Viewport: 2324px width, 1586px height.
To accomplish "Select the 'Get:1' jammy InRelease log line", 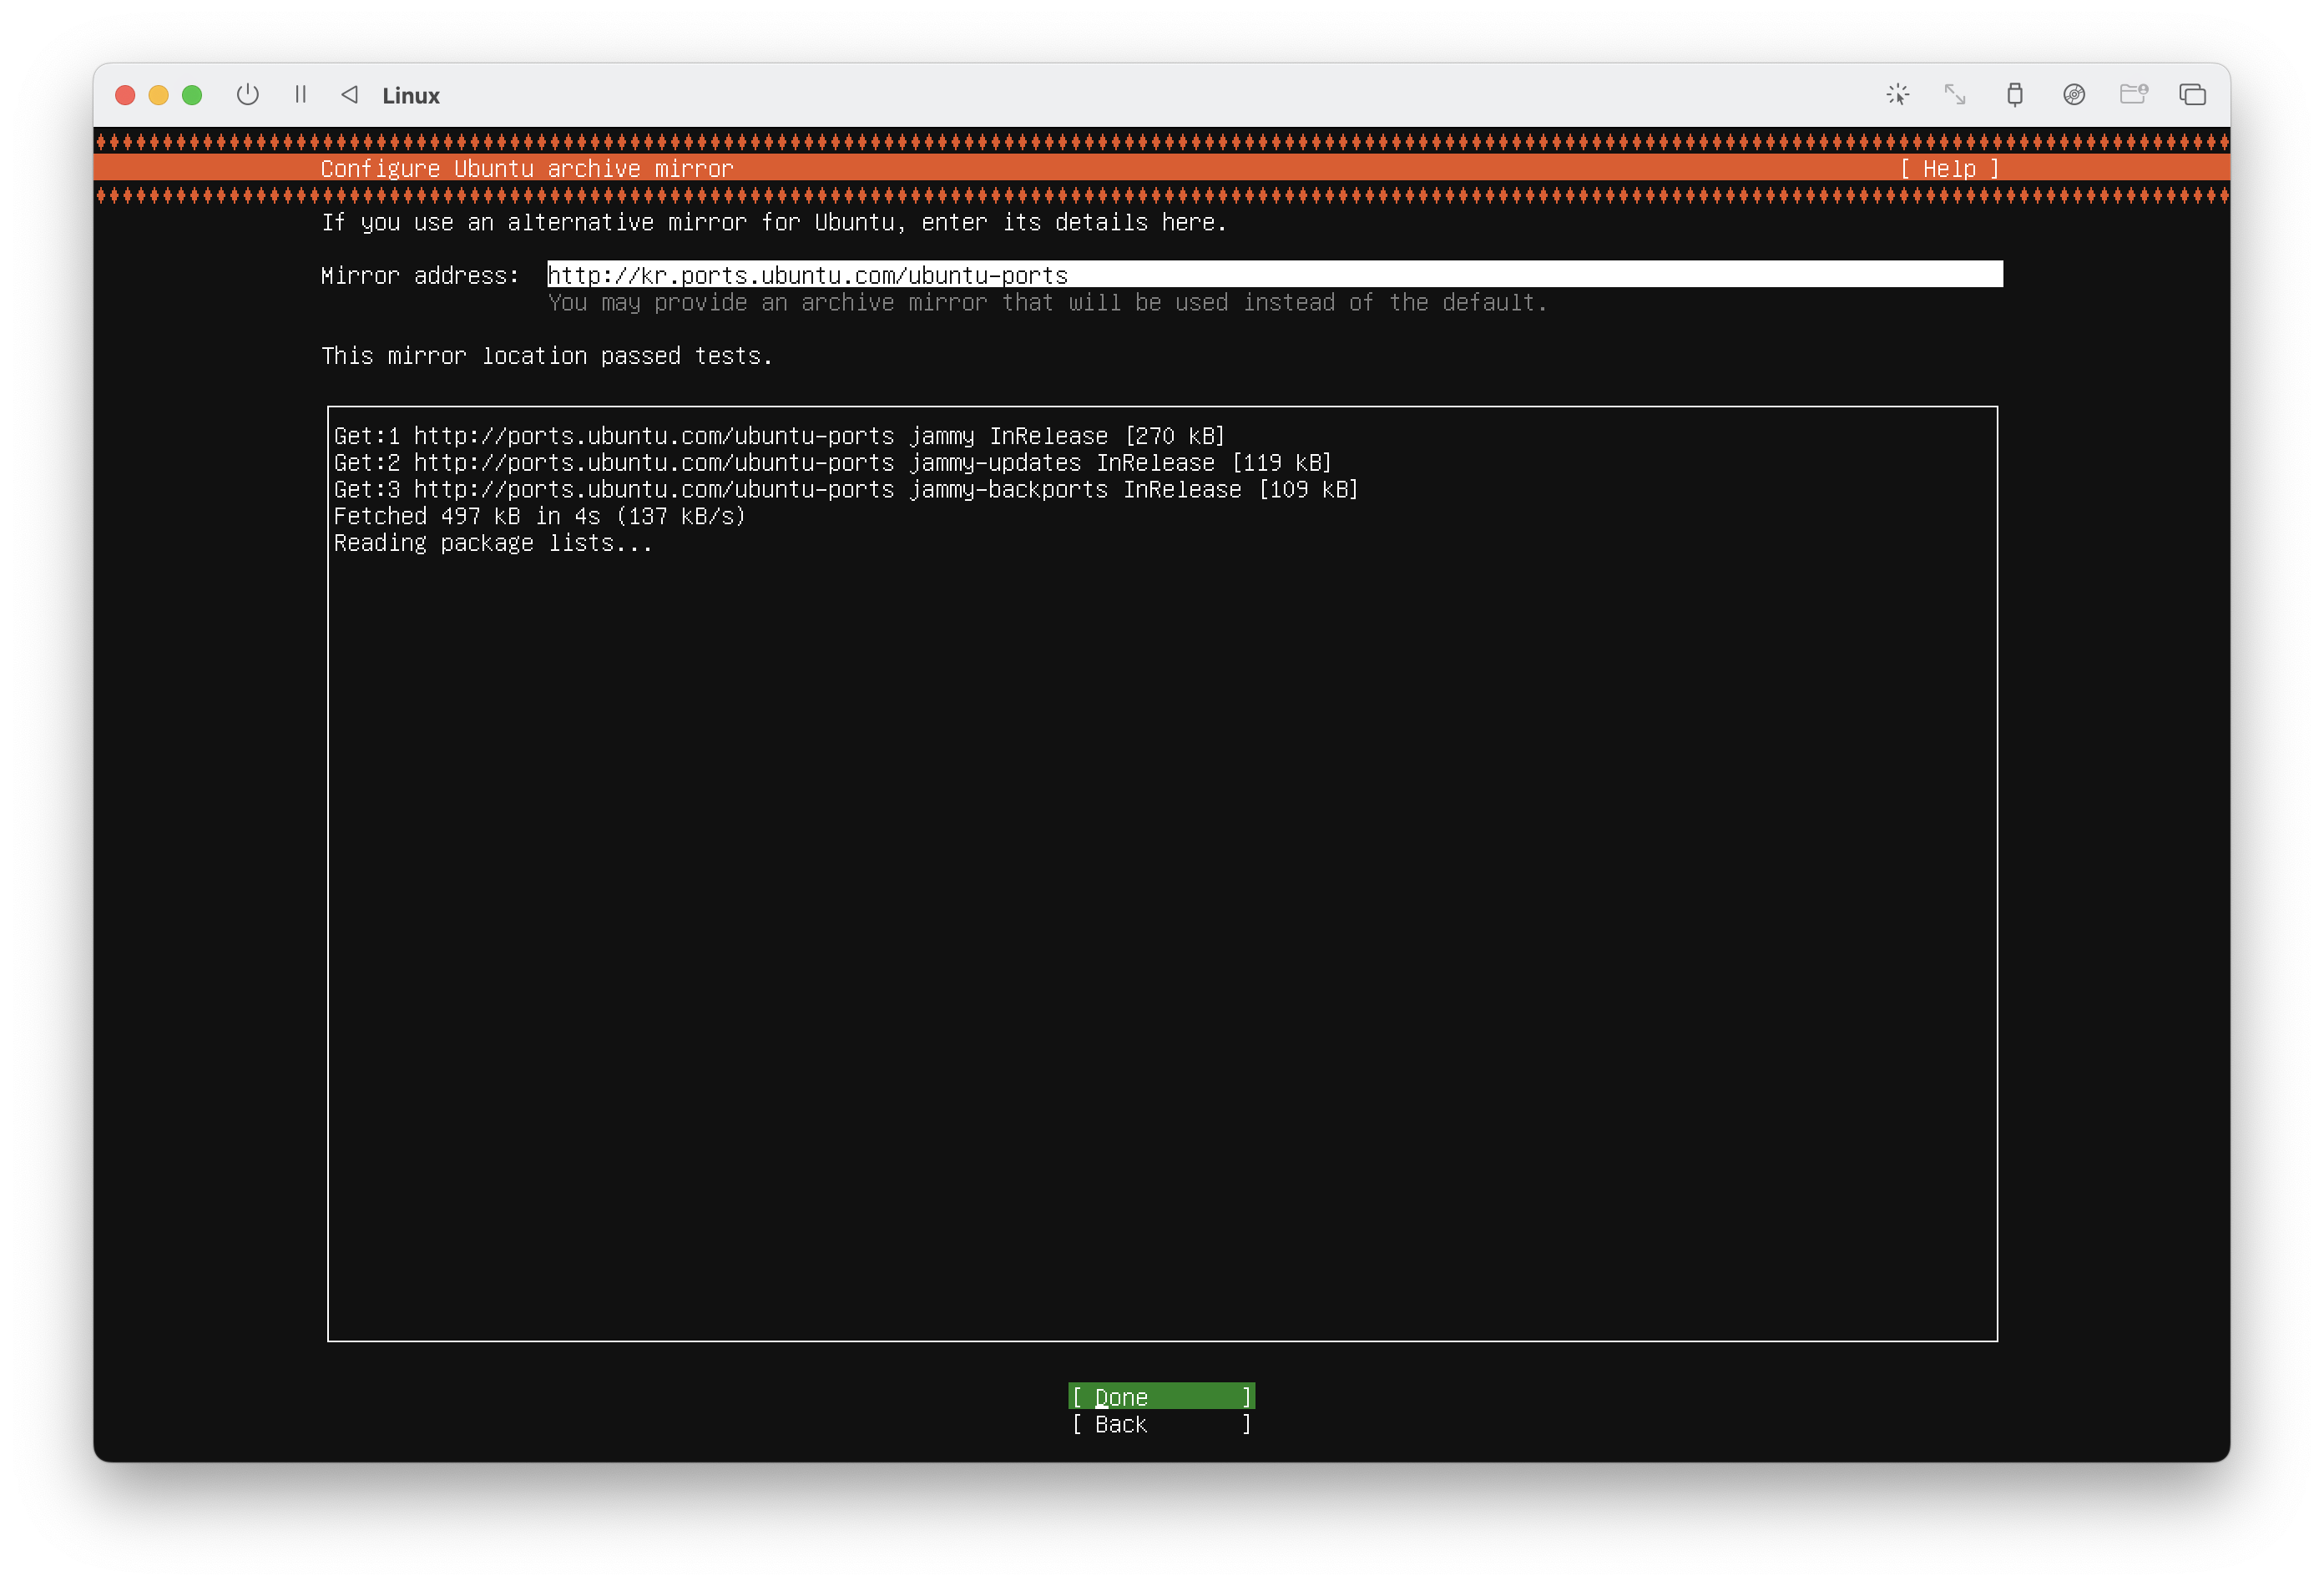I will click(779, 436).
